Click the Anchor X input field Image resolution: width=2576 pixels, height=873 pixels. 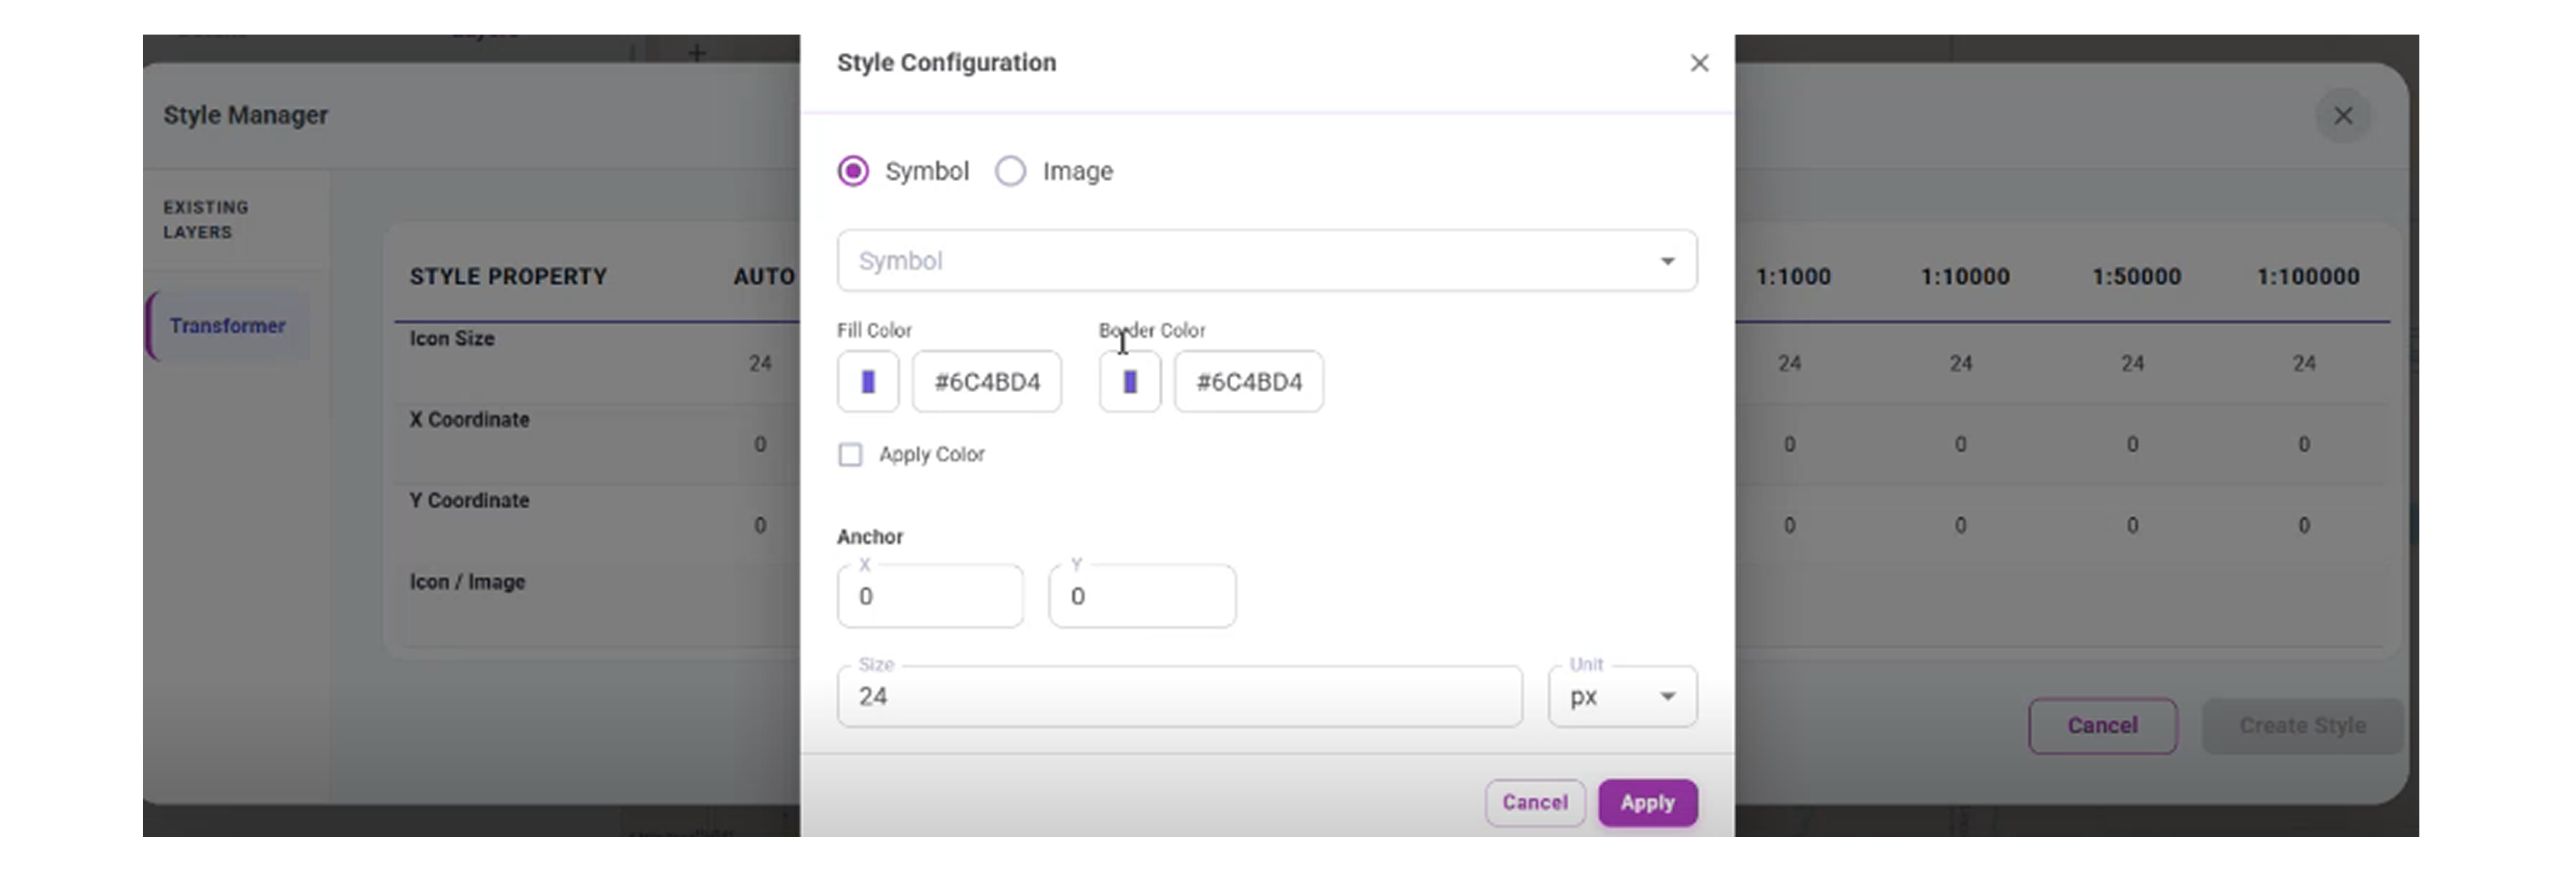tap(929, 596)
